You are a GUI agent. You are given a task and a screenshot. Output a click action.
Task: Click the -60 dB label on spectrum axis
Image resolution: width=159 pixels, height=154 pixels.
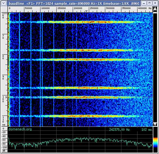pyautogui.click(x=4, y=140)
